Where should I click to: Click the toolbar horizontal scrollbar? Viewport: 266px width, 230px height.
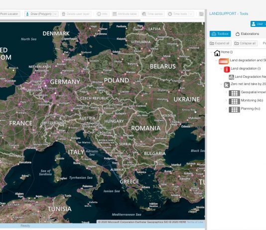pos(70,20)
